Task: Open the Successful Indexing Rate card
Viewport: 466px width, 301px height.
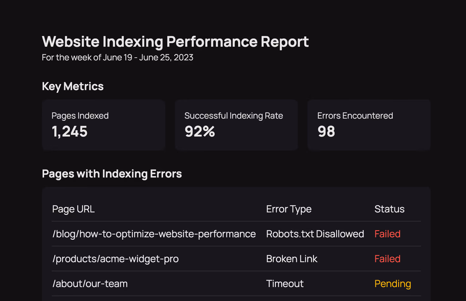Action: point(236,124)
